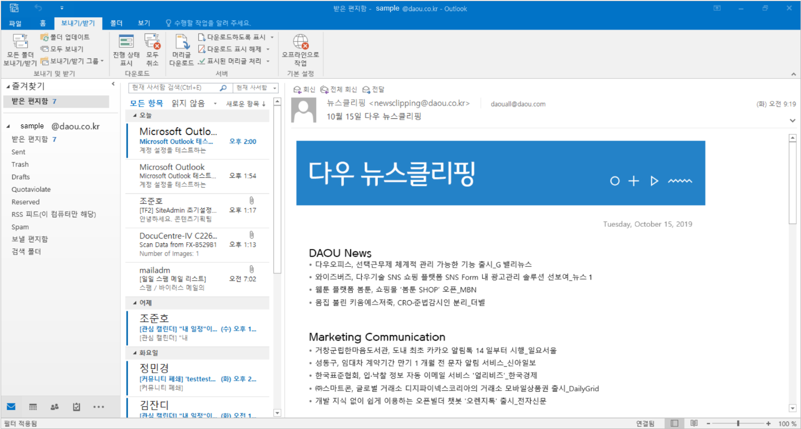Click 모두 보내기 in ribbon
The height and width of the screenshot is (429, 801).
pyautogui.click(x=62, y=49)
